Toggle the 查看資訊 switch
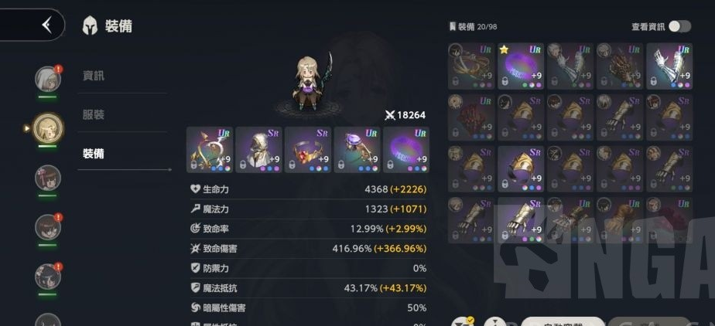This screenshot has height=326, width=715. [679, 26]
